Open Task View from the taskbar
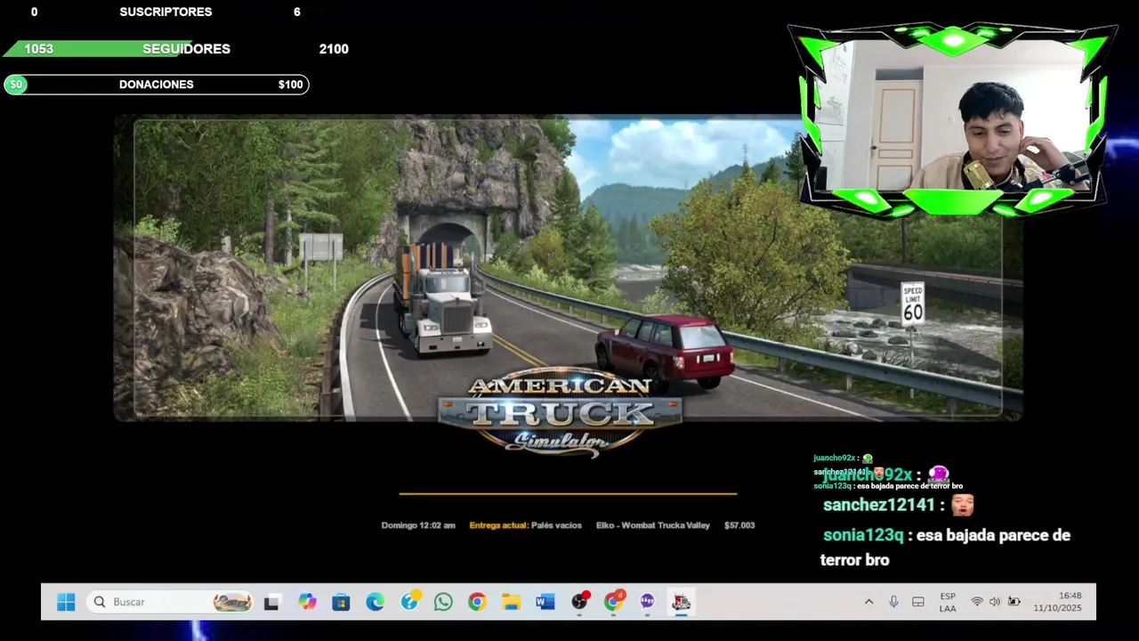The height and width of the screenshot is (641, 1139). click(271, 603)
